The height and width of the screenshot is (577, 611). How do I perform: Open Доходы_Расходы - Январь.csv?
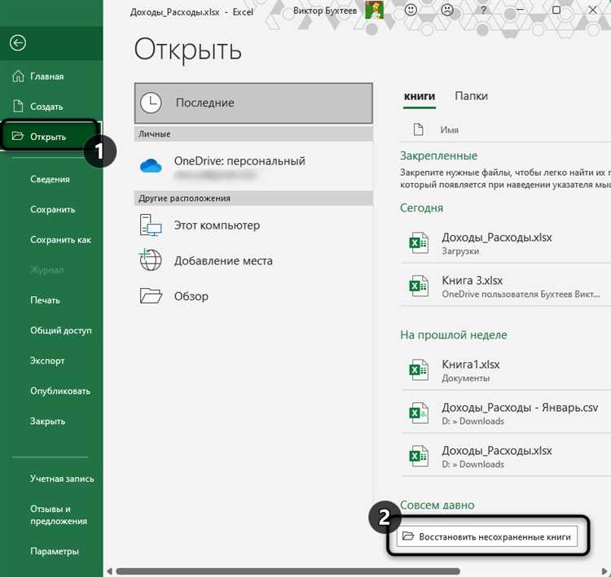tap(505, 413)
